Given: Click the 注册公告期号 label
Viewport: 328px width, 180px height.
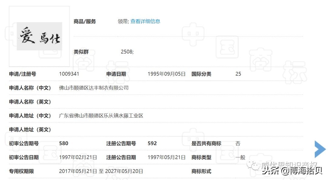Looking at the screenshot, I should coord(121,143).
